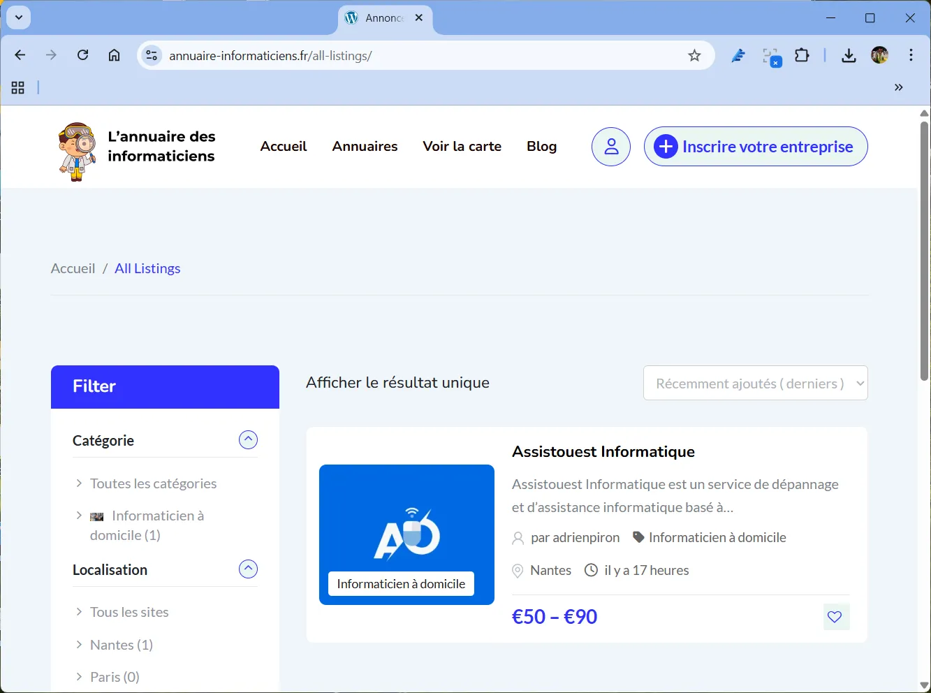The width and height of the screenshot is (931, 693).
Task: Click the Assistouest Informatique logo thumbnail
Action: pos(406,534)
